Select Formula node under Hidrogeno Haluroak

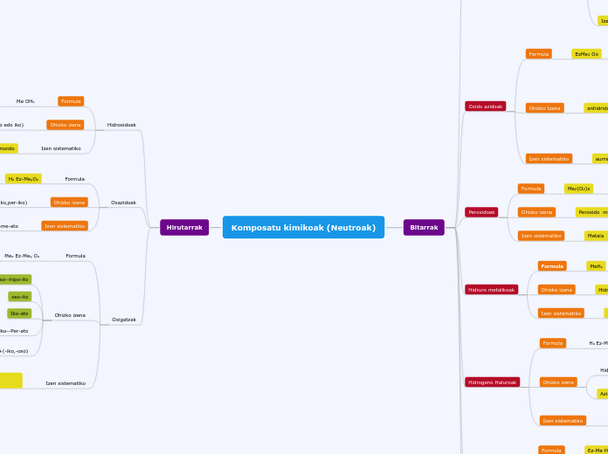[553, 343]
